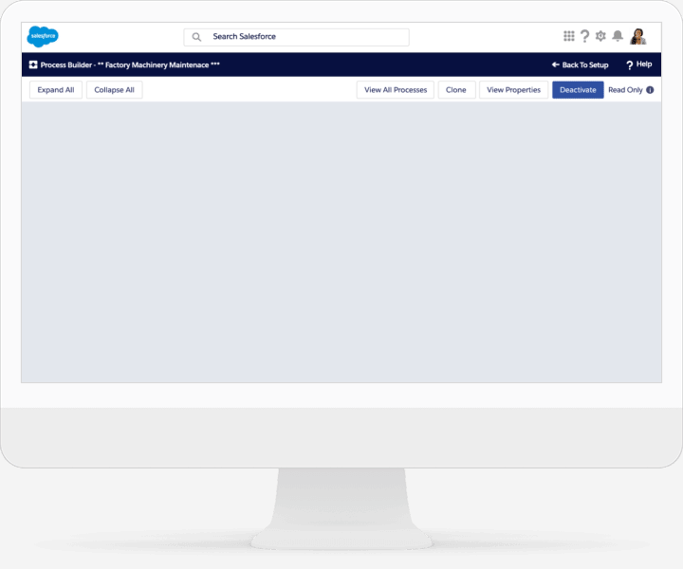Click the Read Only label
This screenshot has height=569, width=683.
(625, 90)
